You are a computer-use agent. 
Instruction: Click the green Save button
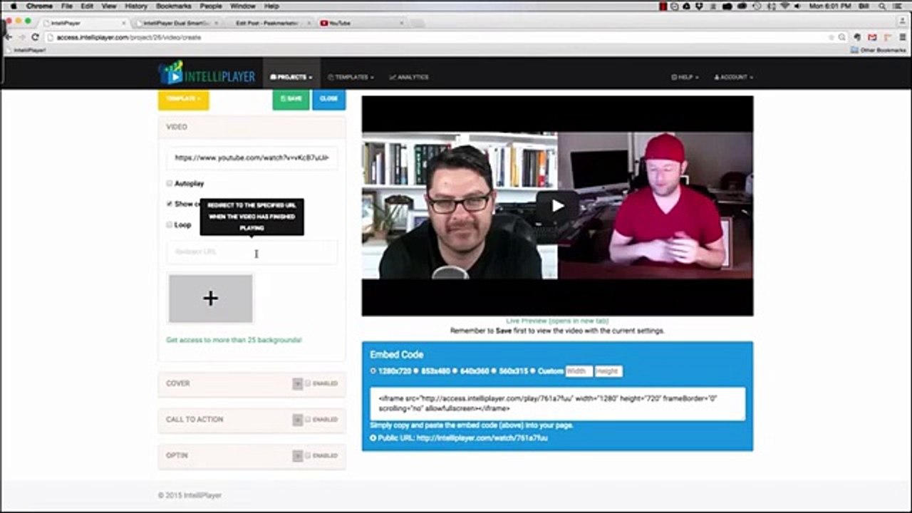pos(291,98)
